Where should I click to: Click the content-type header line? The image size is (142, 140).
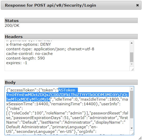[50, 49]
